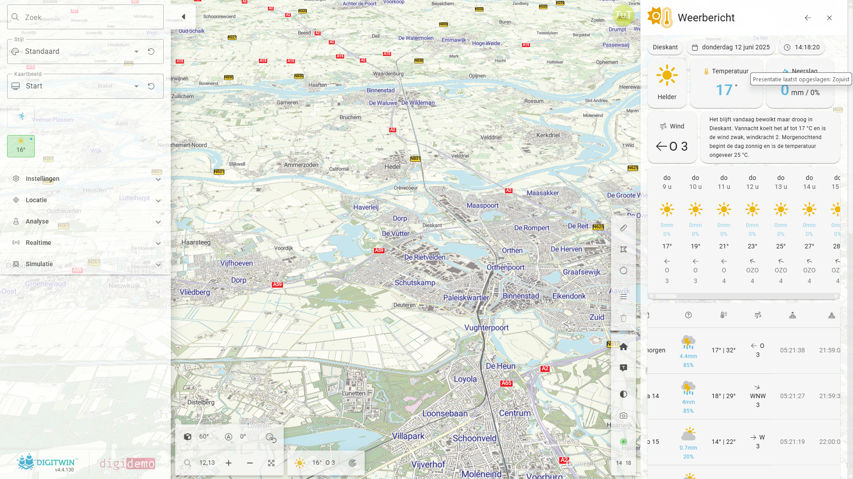Image resolution: width=853 pixels, height=479 pixels.
Task: Activate the polygon selection tool
Action: 624,249
